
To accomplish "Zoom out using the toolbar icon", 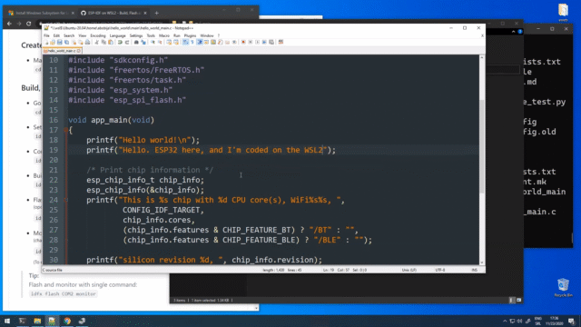I will [160, 43].
